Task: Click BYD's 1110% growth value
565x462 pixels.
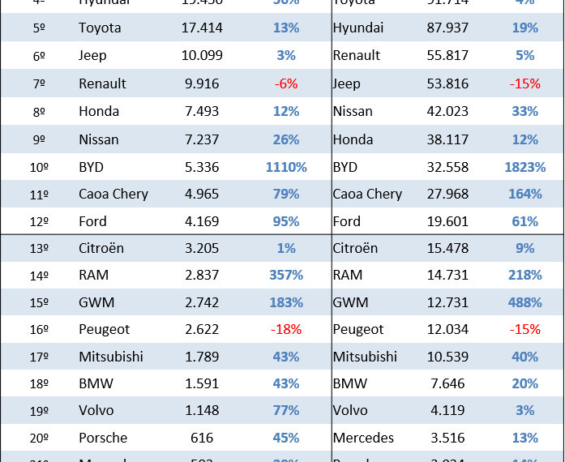Action: [x=286, y=168]
